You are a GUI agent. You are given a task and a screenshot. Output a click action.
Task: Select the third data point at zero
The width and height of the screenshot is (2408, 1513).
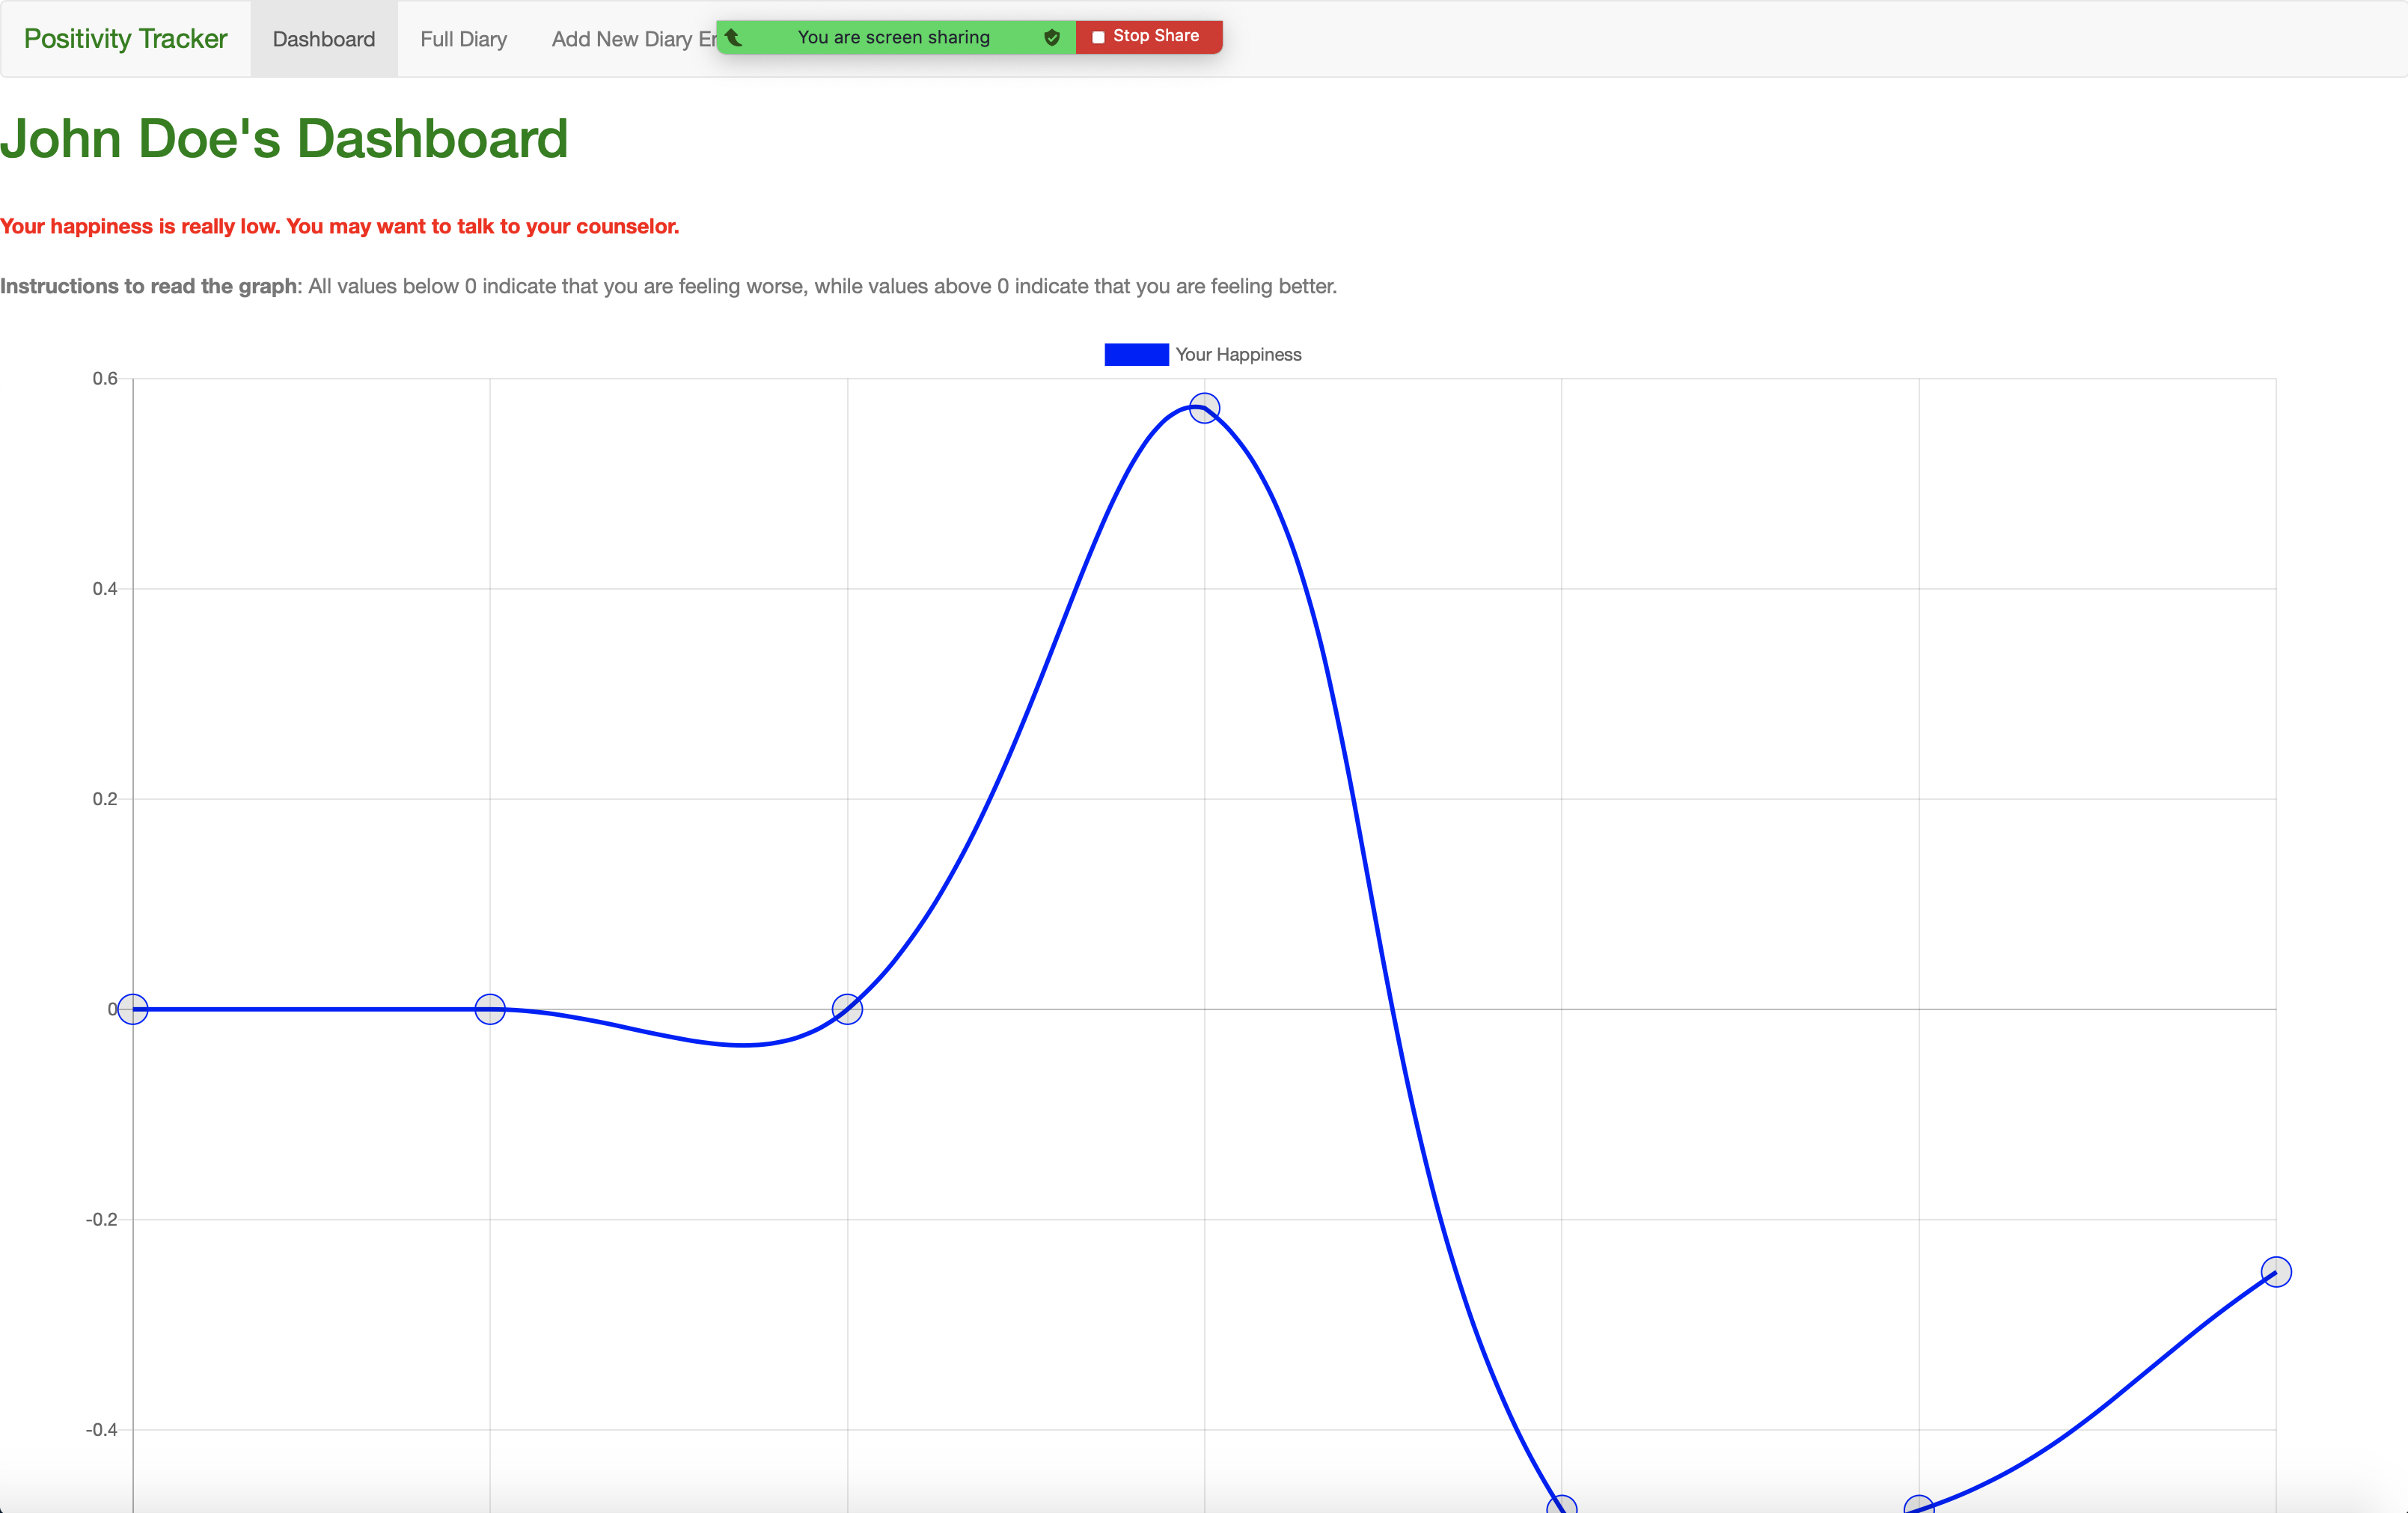pos(847,1009)
